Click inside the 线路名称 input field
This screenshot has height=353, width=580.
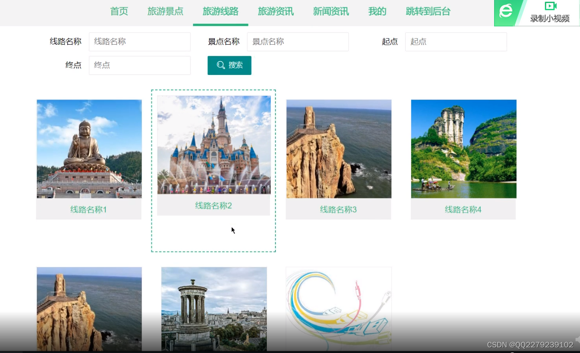(x=139, y=42)
